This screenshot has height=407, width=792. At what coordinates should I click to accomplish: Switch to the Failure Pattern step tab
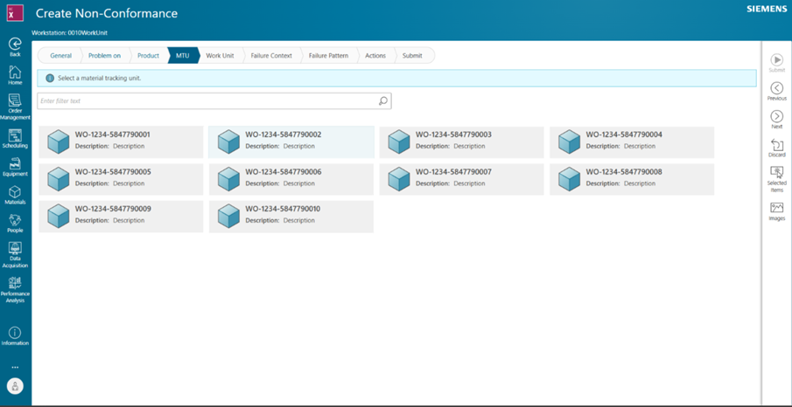tap(328, 55)
